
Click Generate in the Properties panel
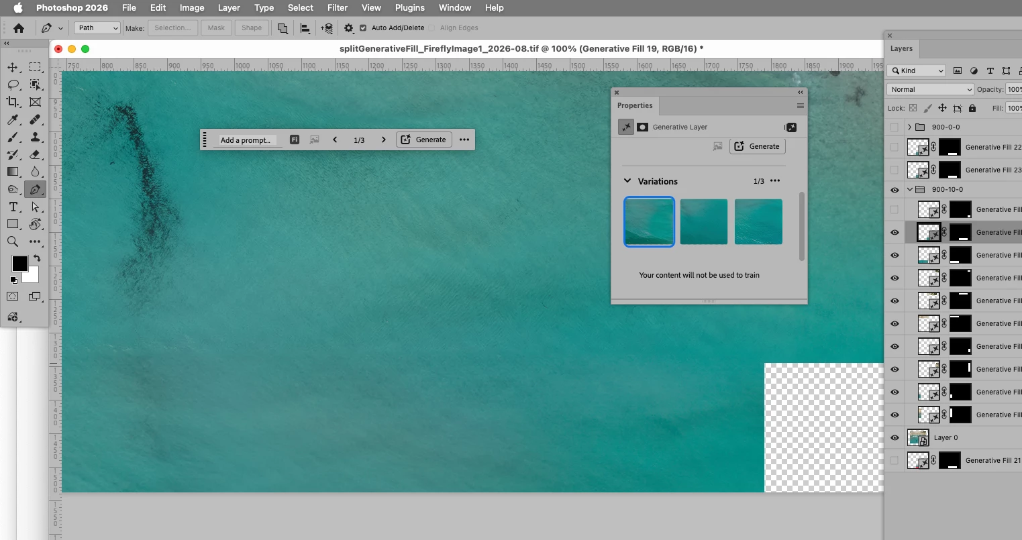click(758, 146)
